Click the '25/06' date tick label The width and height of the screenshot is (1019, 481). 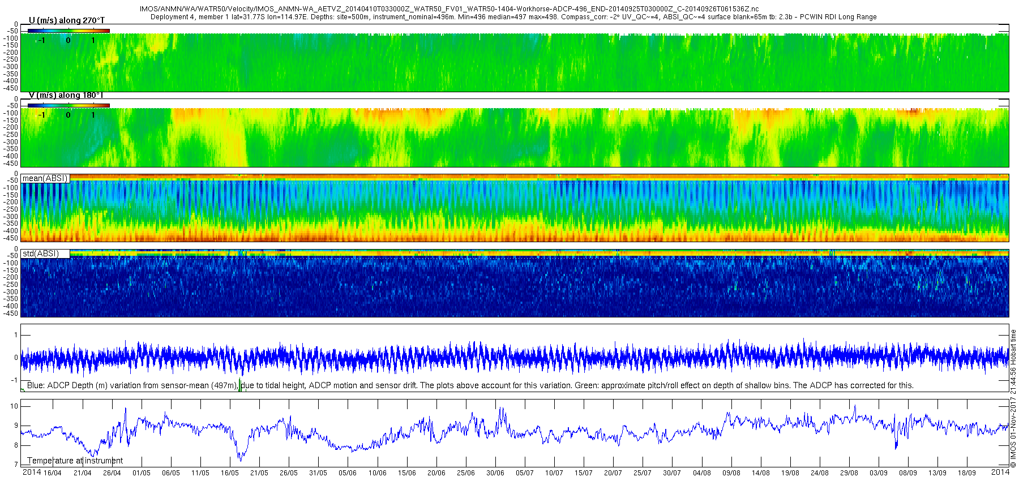[x=466, y=473]
